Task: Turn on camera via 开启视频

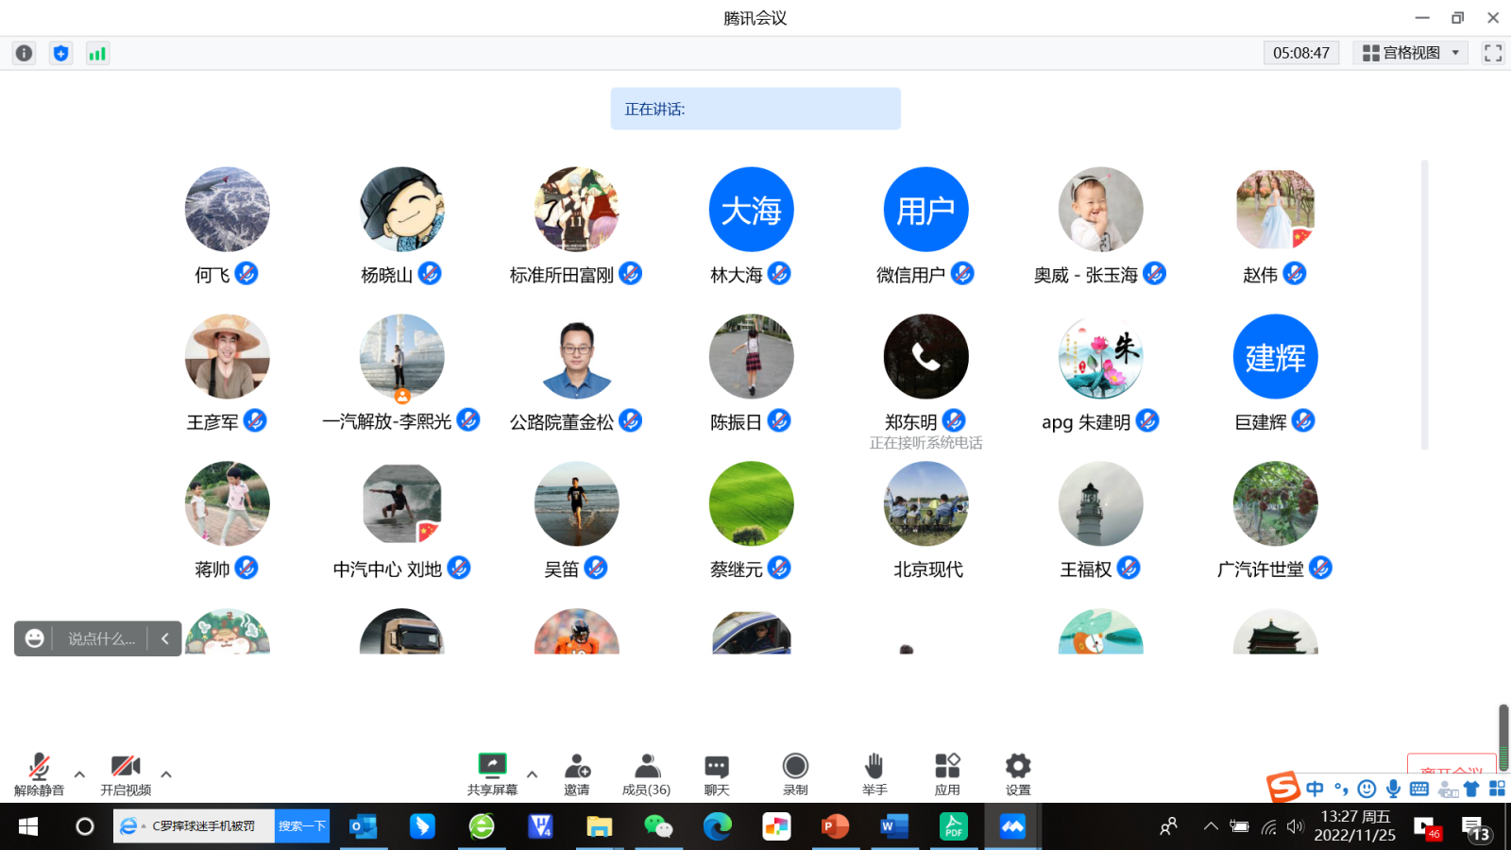Action: [x=126, y=766]
